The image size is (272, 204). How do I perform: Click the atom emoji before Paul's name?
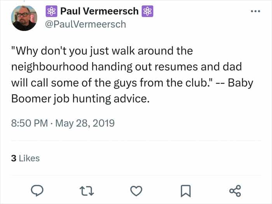point(51,11)
